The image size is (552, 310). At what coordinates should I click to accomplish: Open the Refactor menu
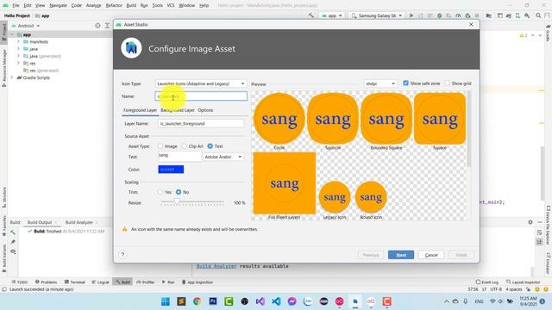point(114,5)
